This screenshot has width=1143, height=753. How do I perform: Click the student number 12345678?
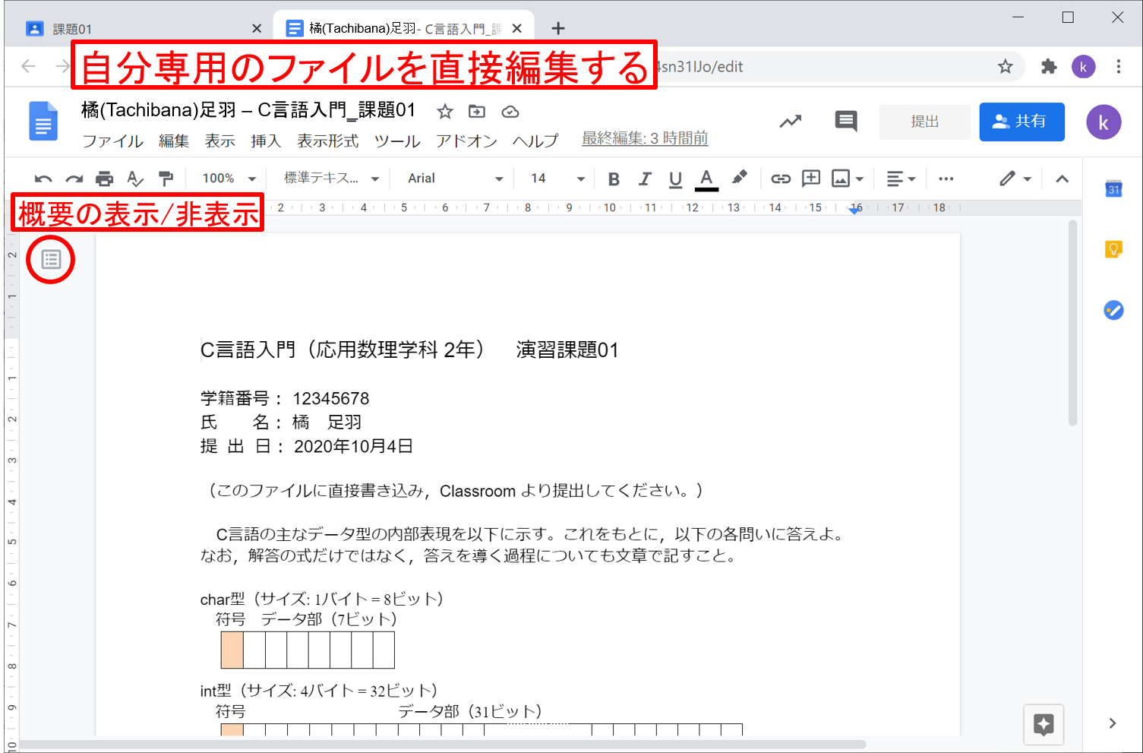point(331,399)
